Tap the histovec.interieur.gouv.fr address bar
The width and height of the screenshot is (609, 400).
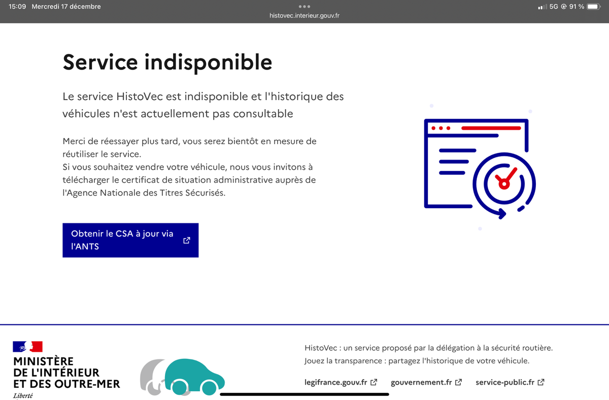point(304,16)
